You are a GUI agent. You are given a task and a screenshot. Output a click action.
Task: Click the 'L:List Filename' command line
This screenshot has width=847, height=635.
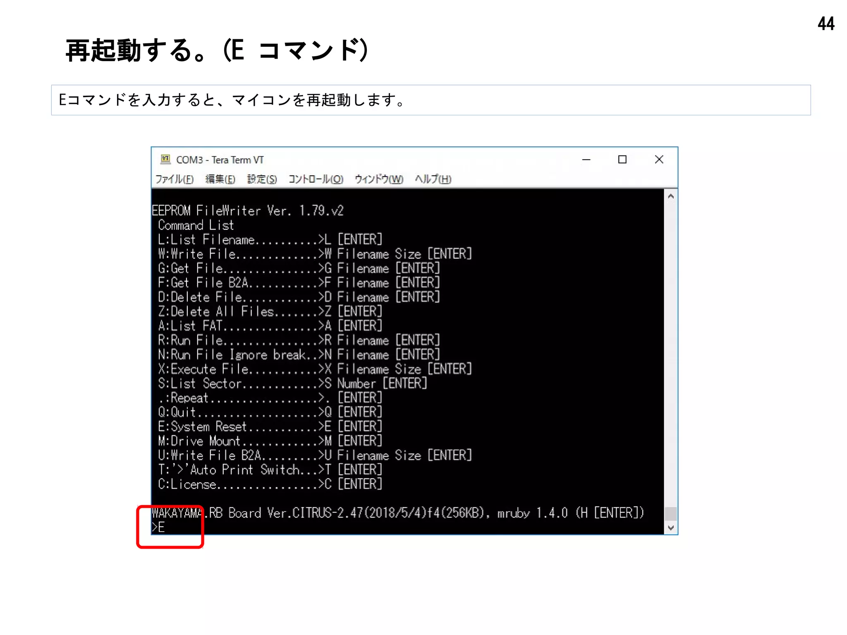270,240
